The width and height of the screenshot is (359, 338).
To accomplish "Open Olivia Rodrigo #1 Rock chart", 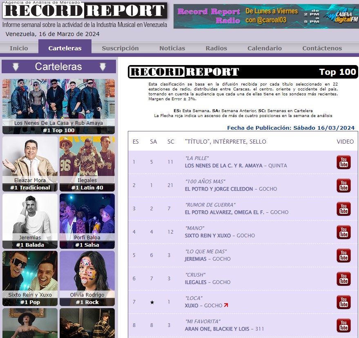I will coord(87,278).
